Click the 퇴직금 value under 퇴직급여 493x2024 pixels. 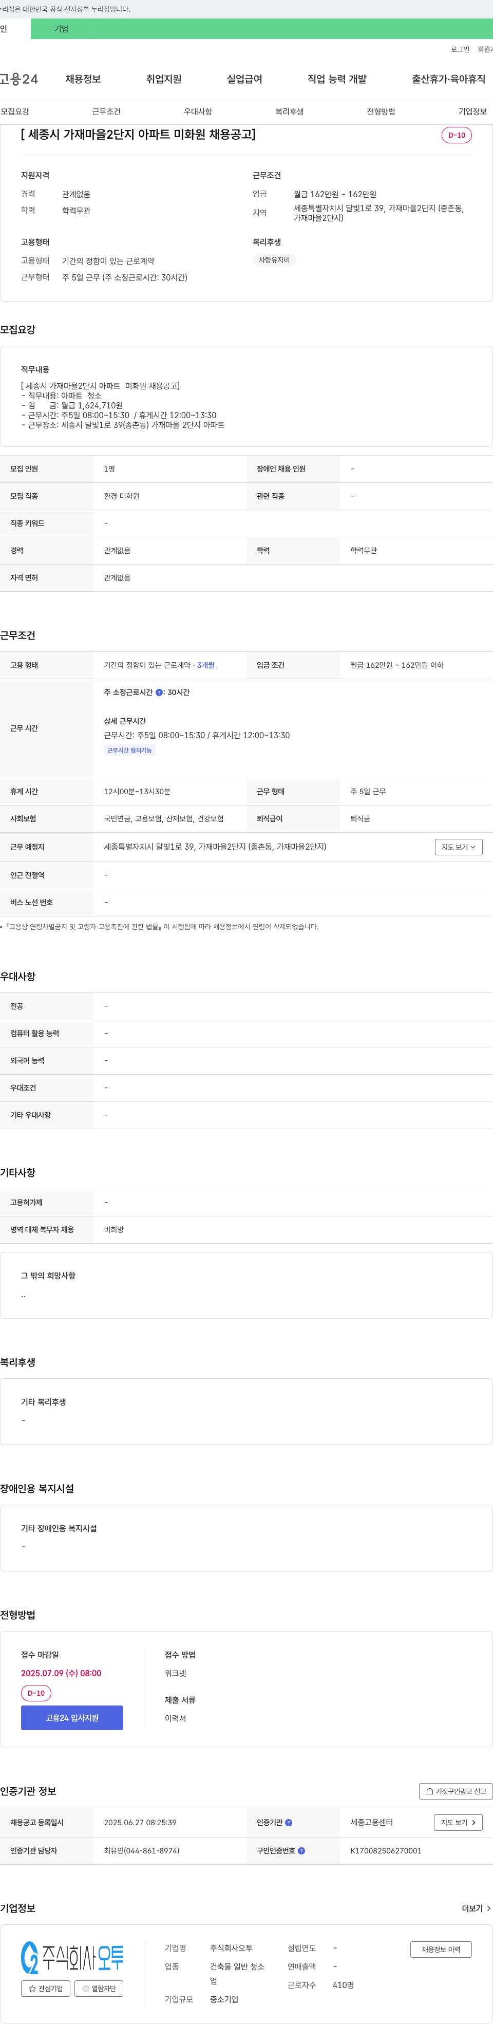pyautogui.click(x=361, y=819)
